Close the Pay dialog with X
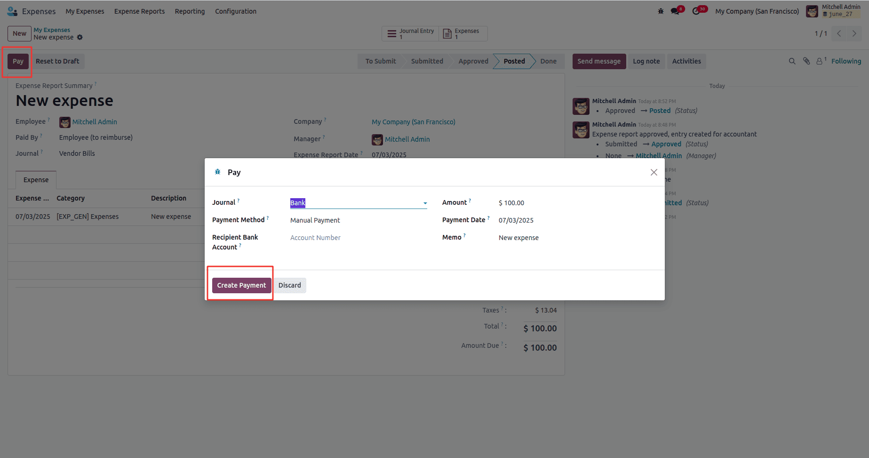 pos(654,172)
